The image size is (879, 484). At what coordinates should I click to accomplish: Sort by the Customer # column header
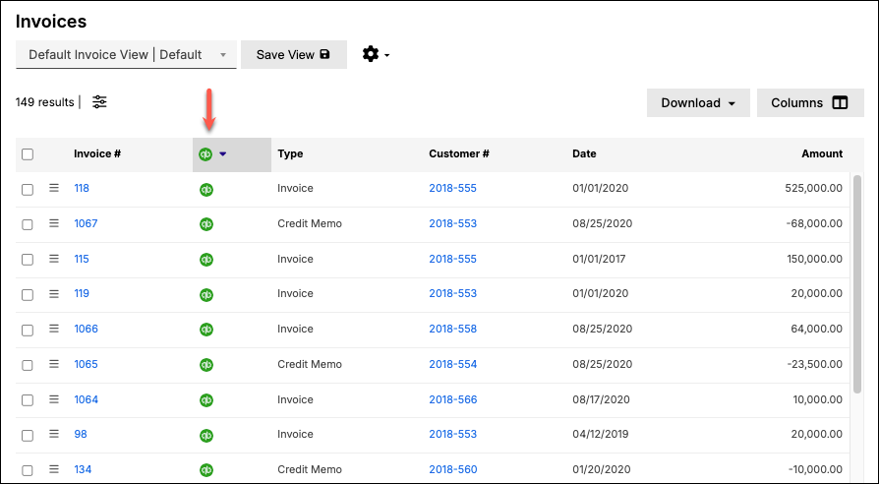coord(459,153)
